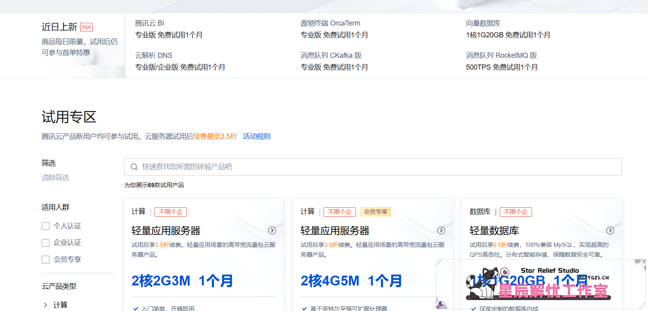
Task: Open first 轻量应用服务器 card arrow icon
Action: tap(272, 231)
